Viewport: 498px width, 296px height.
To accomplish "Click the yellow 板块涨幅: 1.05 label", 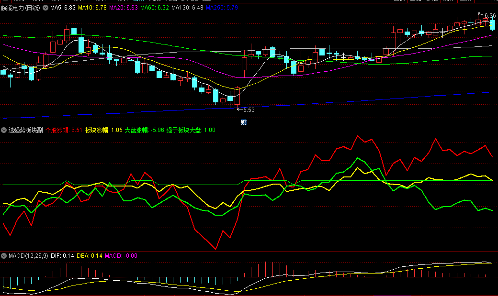I will 104,130.
